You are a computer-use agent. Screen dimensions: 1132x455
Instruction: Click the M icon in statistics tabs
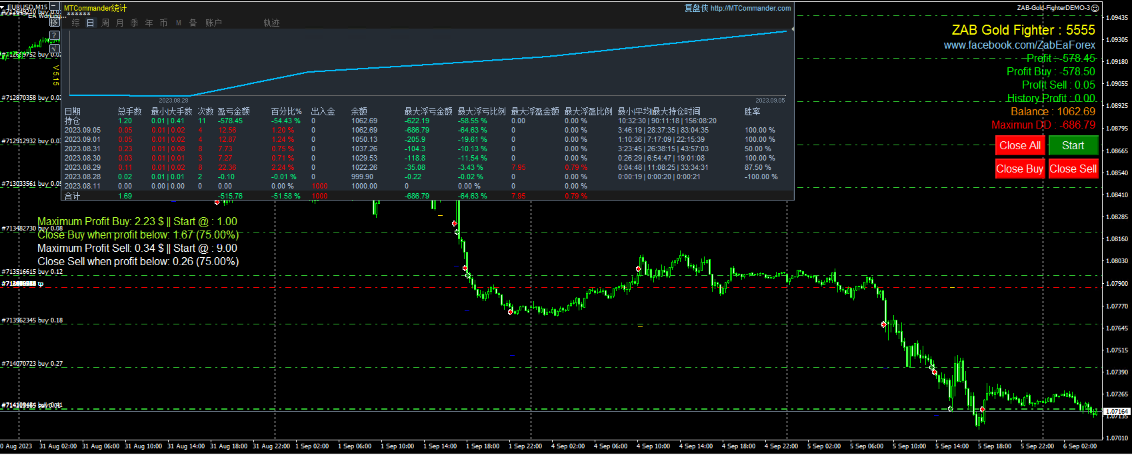[x=179, y=23]
